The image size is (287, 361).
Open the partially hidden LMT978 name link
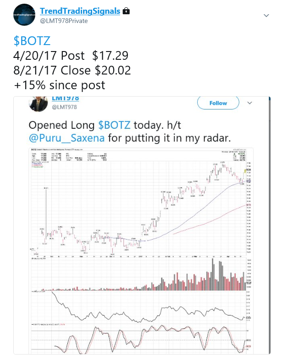[x=66, y=98]
